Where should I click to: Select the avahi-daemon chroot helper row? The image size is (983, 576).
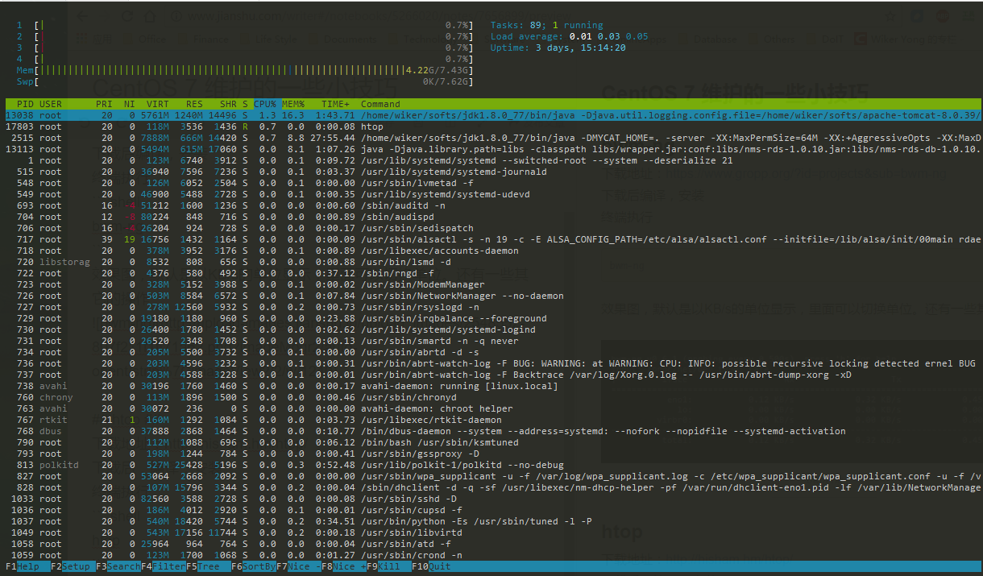[x=491, y=408]
